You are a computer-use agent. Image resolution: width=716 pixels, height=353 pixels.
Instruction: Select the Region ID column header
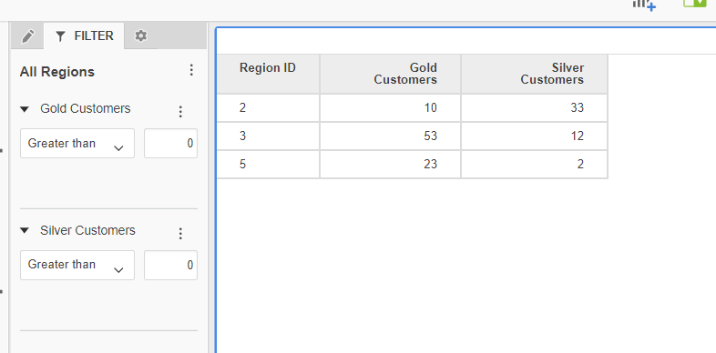(268, 74)
